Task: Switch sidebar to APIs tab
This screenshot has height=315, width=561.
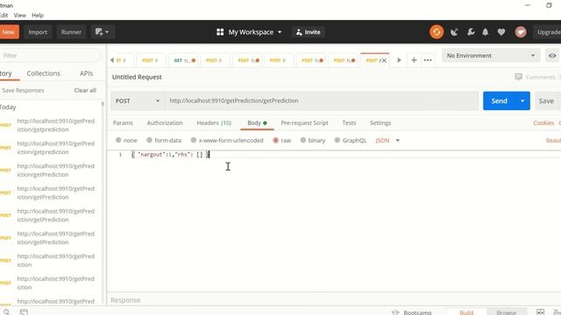Action: point(86,73)
